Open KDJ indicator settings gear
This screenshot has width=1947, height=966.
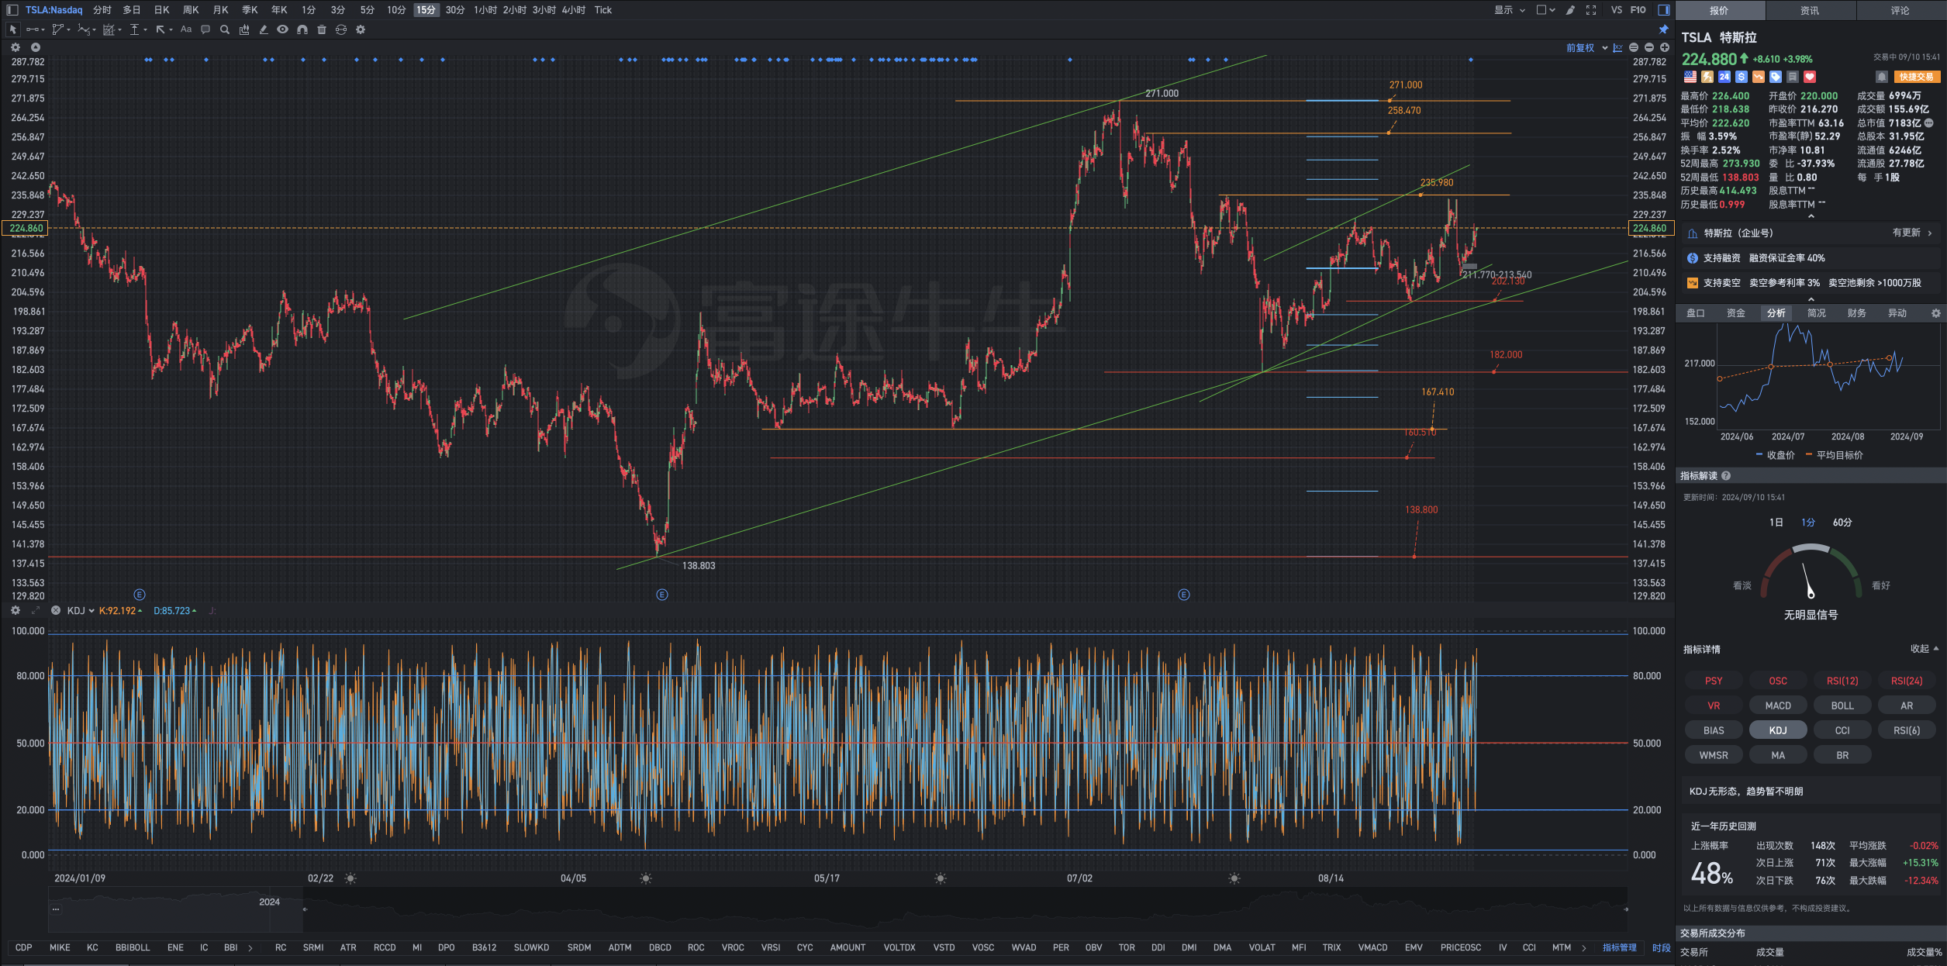15,610
